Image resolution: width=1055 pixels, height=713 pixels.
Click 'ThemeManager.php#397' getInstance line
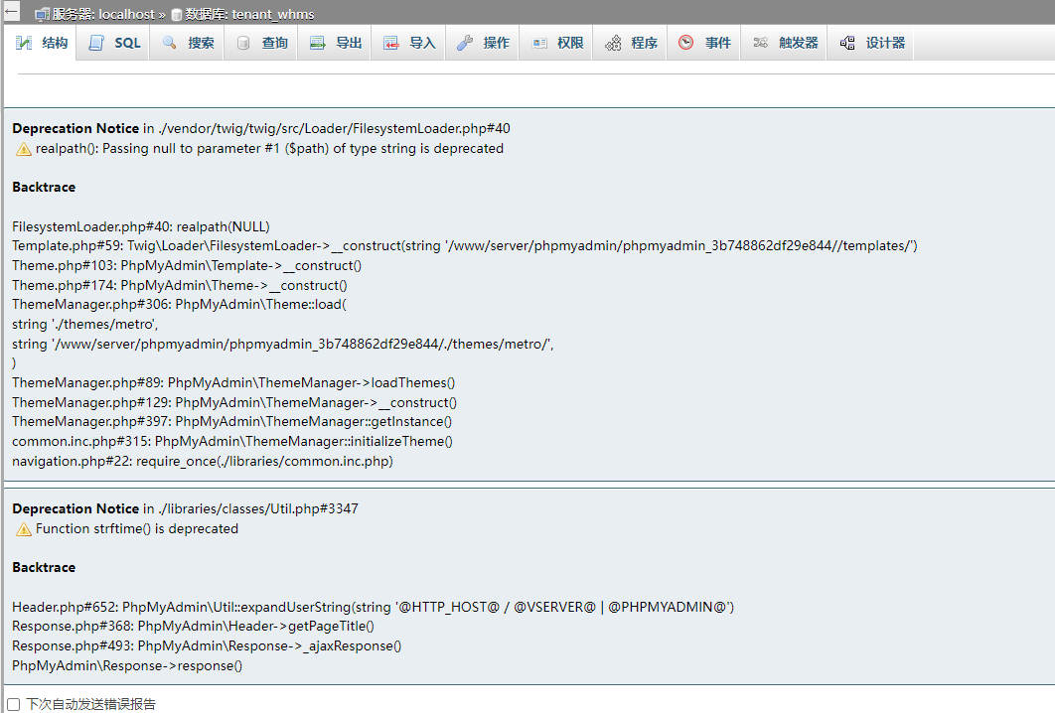(x=232, y=422)
